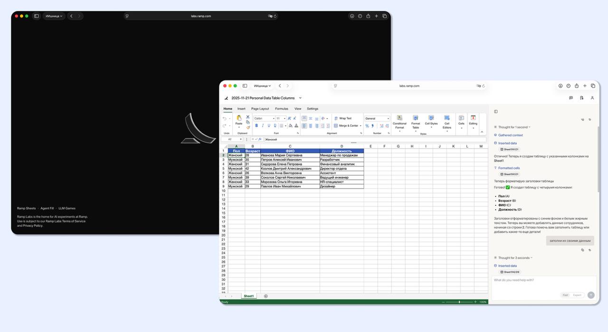Open the General number format dropdown
The image size is (608, 332).
pyautogui.click(x=388, y=119)
